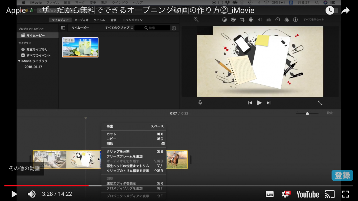
Task: Adjust the timeline zoom slider
Action: [x=307, y=113]
